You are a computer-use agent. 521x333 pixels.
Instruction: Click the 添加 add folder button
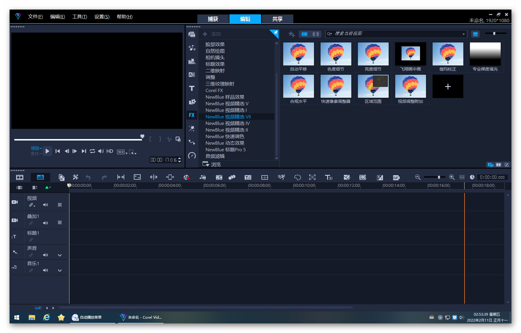212,34
